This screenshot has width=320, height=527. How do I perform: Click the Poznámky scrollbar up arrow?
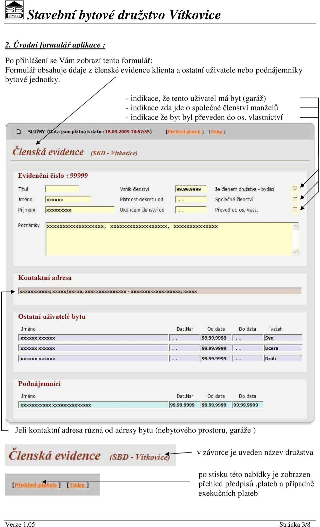click(x=295, y=226)
